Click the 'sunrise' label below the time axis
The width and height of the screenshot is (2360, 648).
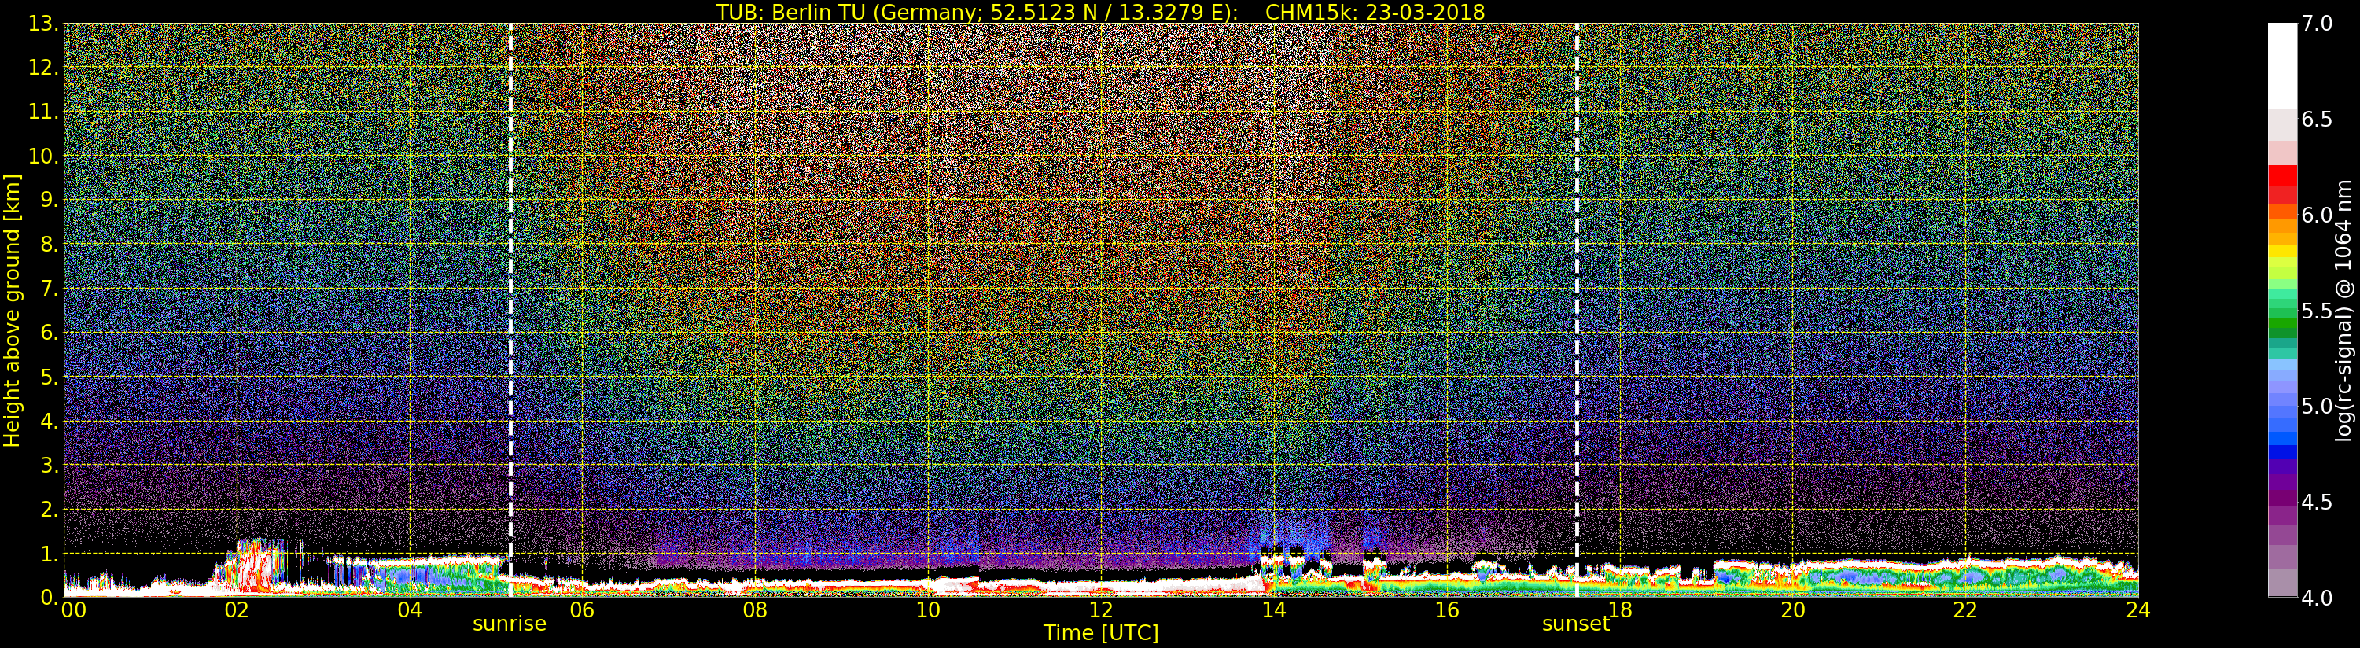pyautogui.click(x=510, y=624)
